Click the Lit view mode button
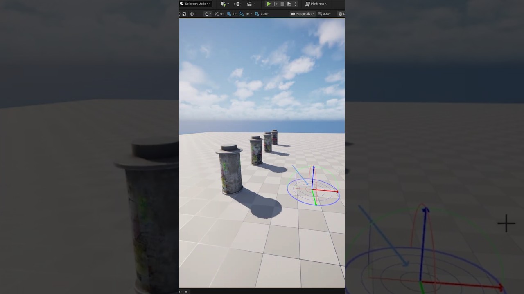Image resolution: width=524 pixels, height=294 pixels. click(341, 14)
